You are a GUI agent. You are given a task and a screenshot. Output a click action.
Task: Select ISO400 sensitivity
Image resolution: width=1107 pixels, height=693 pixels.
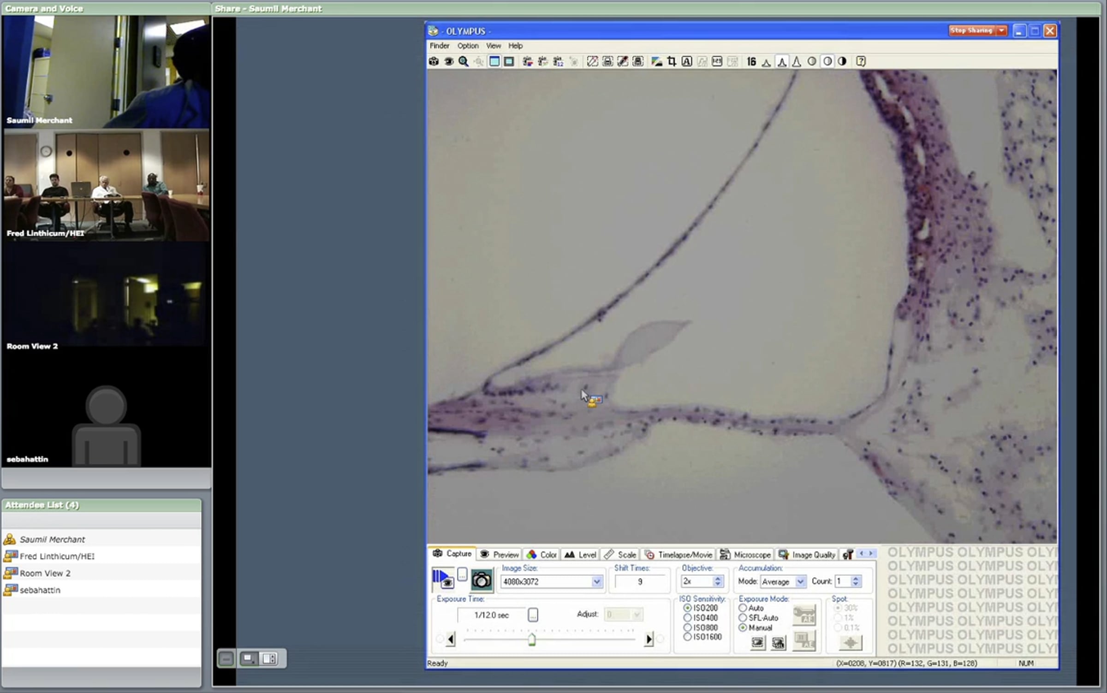pos(701,618)
